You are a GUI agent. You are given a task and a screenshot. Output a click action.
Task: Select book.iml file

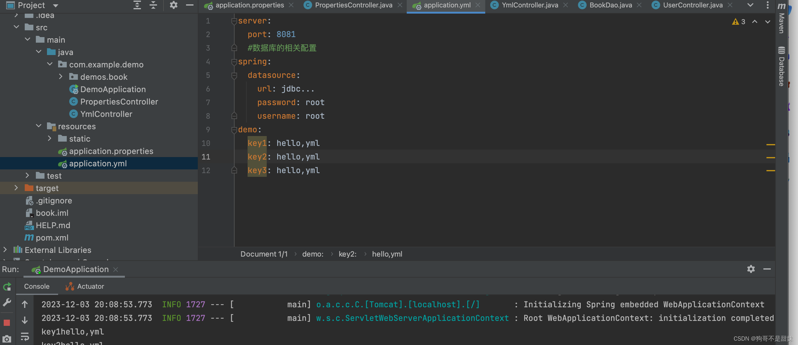(x=46, y=213)
